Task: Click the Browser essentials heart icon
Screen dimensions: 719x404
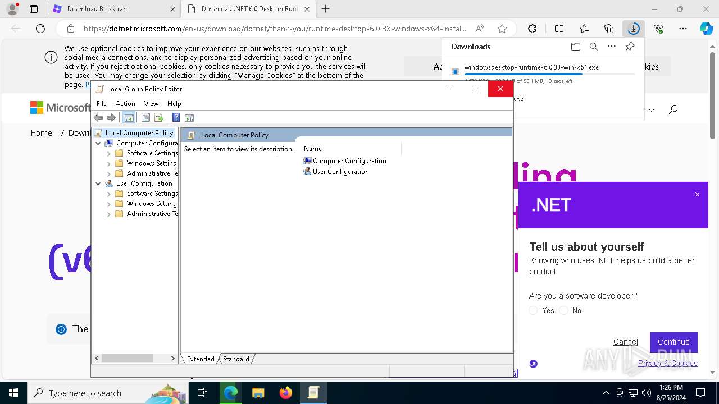Action: (x=658, y=29)
